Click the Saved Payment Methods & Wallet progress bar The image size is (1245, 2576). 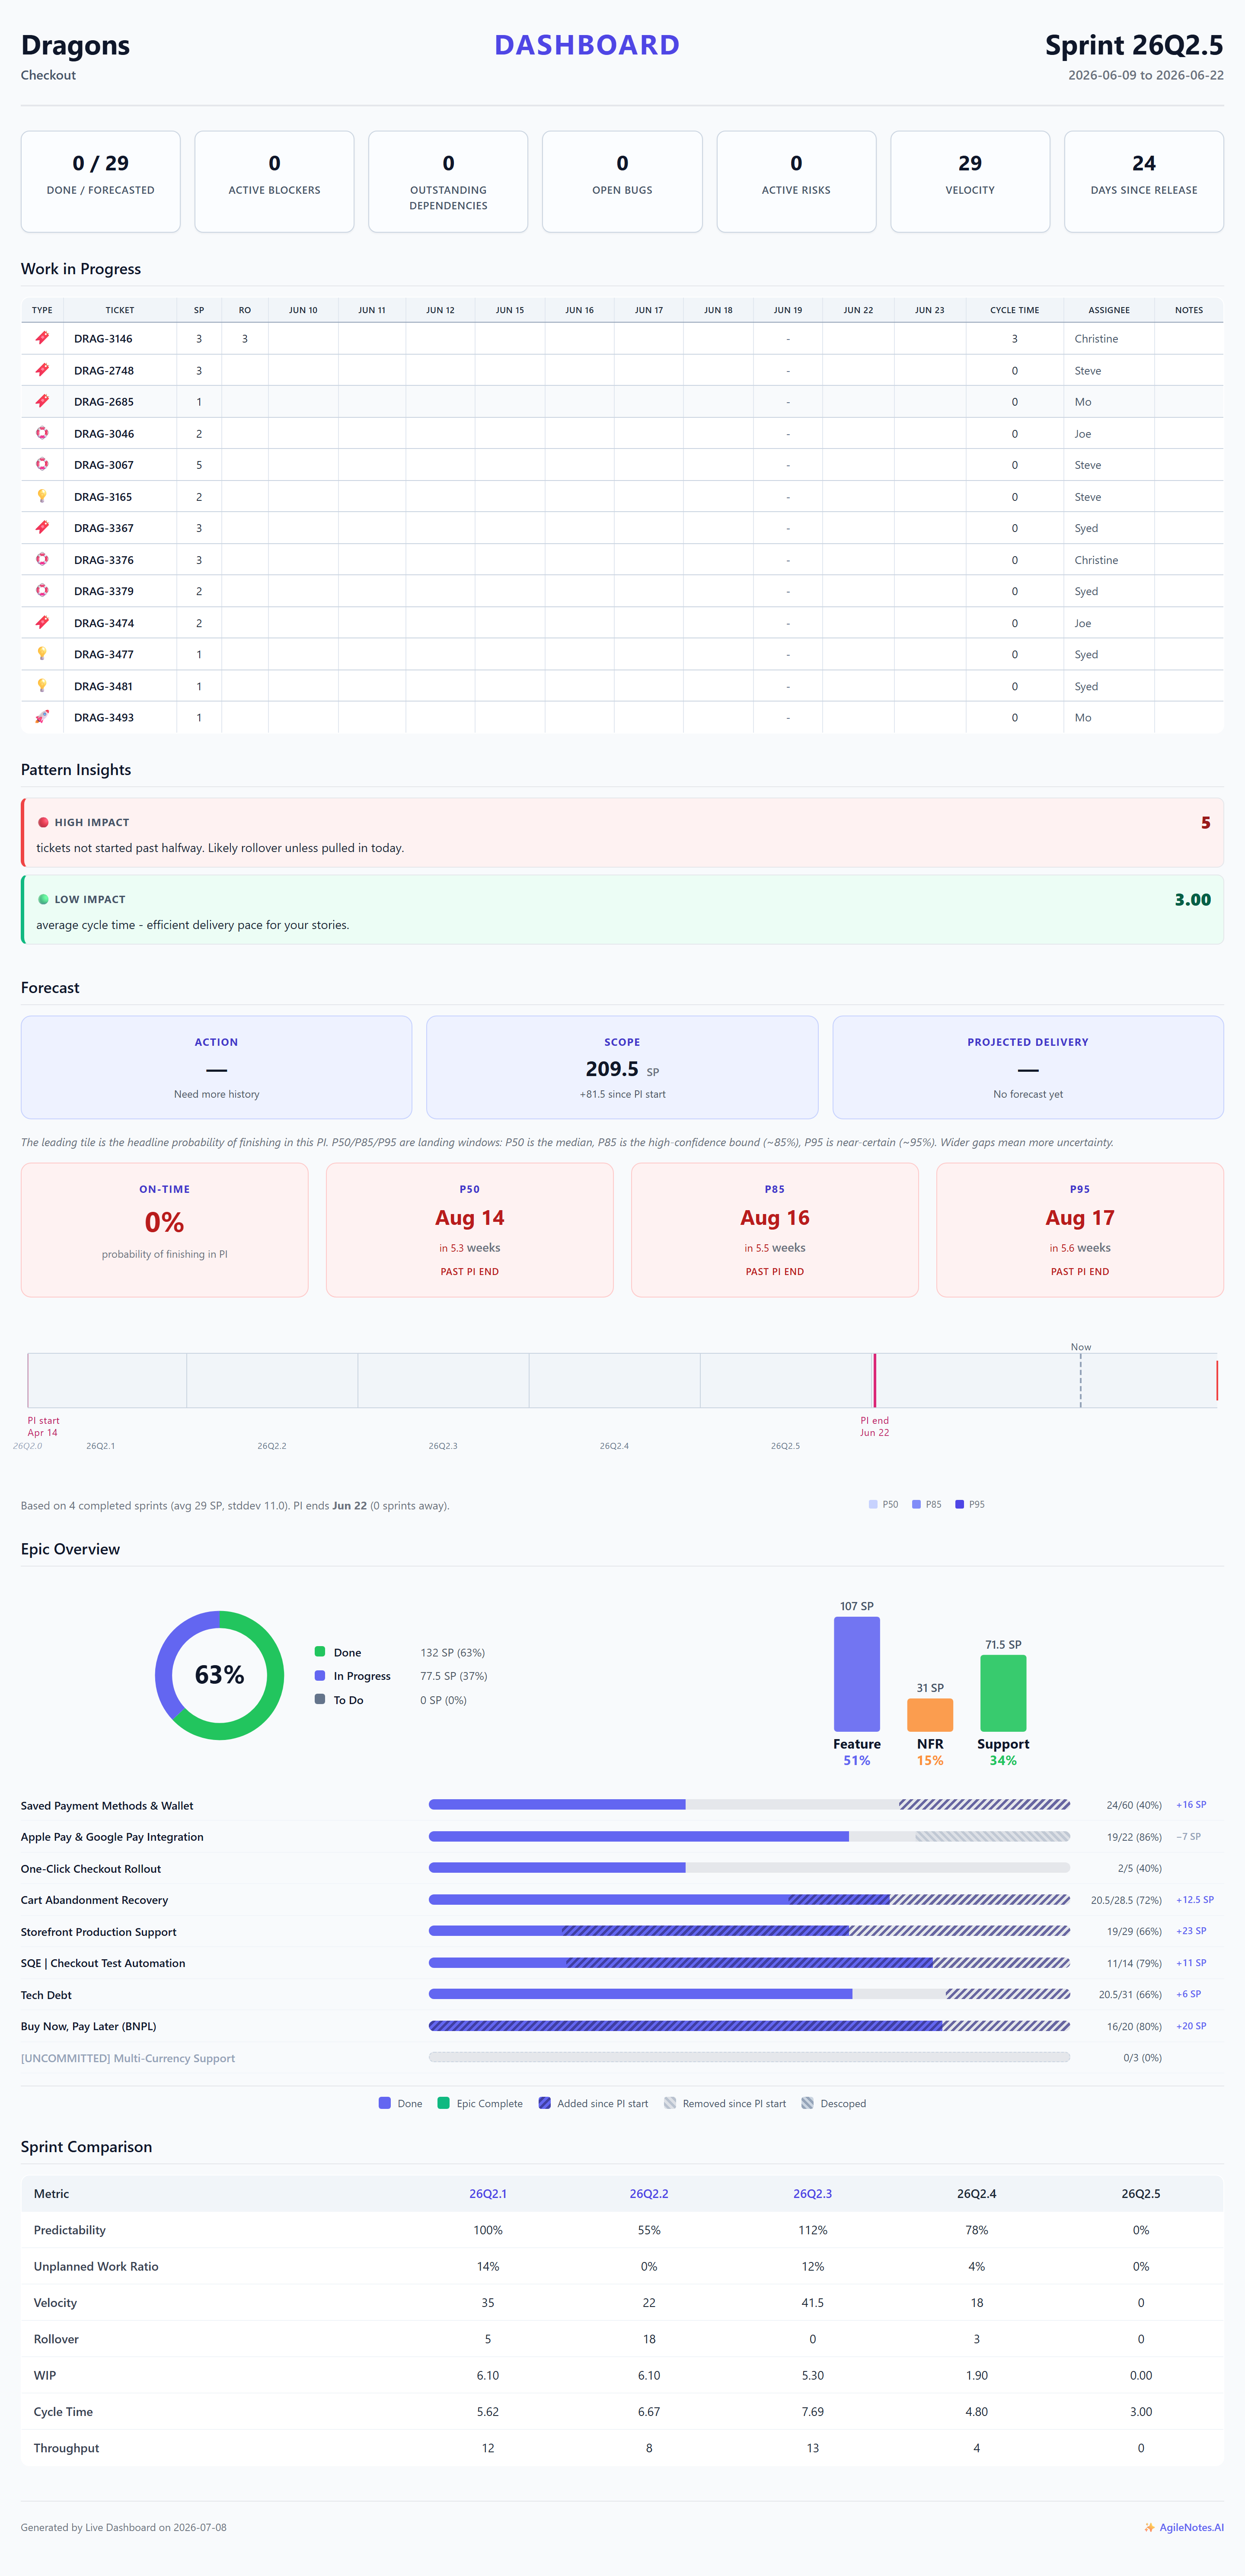click(750, 1805)
